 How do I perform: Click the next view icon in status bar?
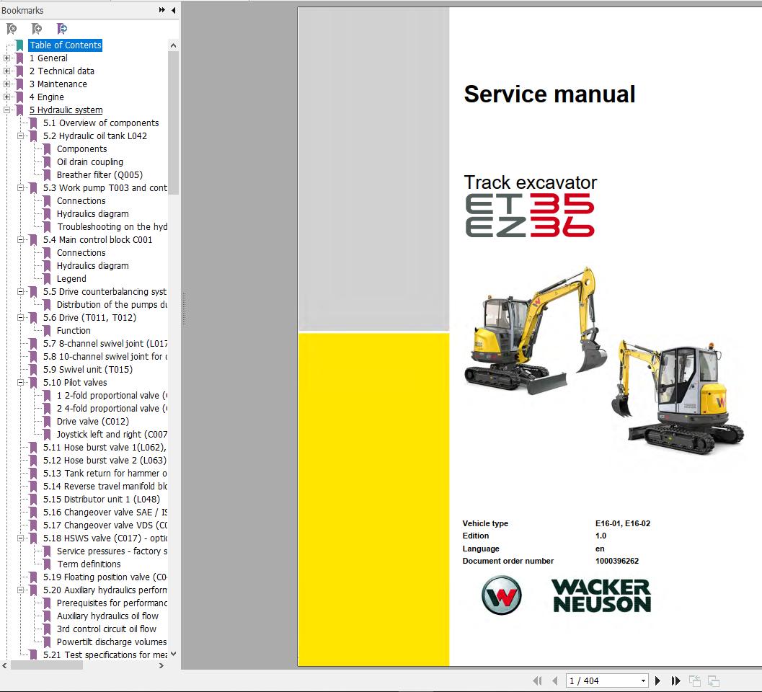coord(714,680)
